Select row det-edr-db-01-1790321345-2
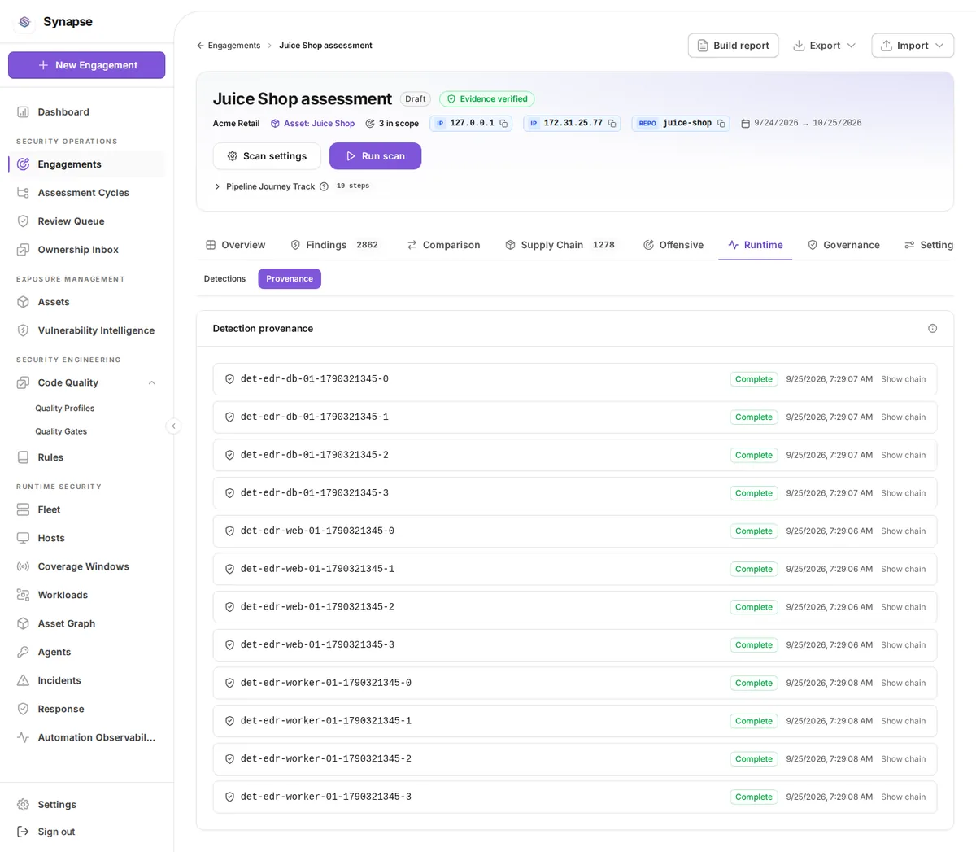This screenshot has height=852, width=976. coord(574,456)
